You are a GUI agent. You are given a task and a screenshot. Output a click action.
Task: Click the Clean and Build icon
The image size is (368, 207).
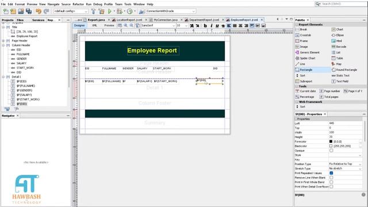[101, 11]
